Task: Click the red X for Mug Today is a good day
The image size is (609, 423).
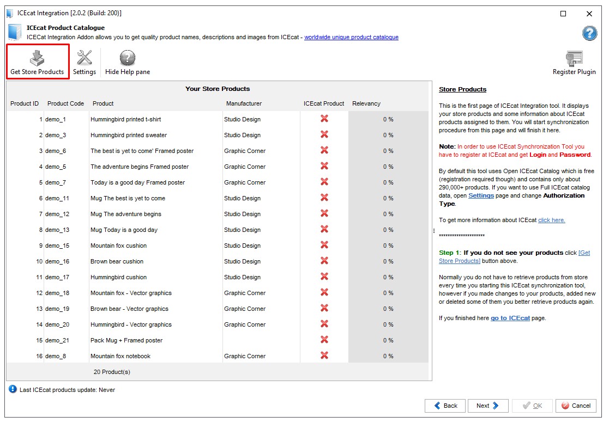Action: click(x=324, y=229)
